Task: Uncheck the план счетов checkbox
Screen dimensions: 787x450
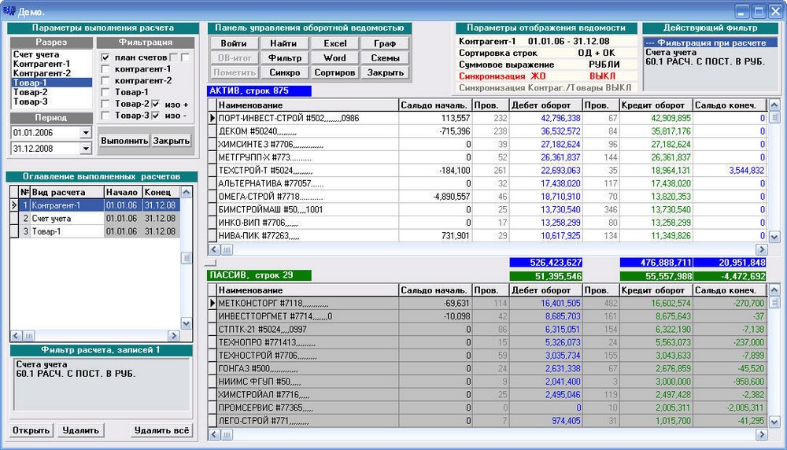Action: coord(105,57)
